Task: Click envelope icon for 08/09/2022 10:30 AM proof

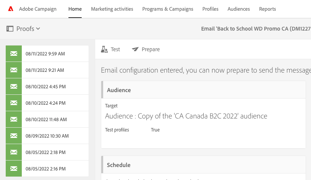Action: click(14, 136)
